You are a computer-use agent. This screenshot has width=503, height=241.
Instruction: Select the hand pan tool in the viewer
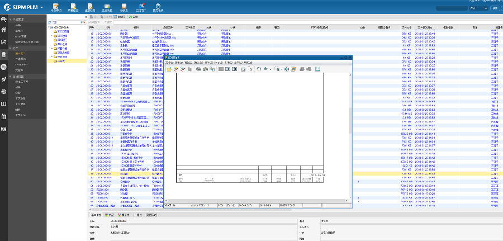tap(259, 69)
